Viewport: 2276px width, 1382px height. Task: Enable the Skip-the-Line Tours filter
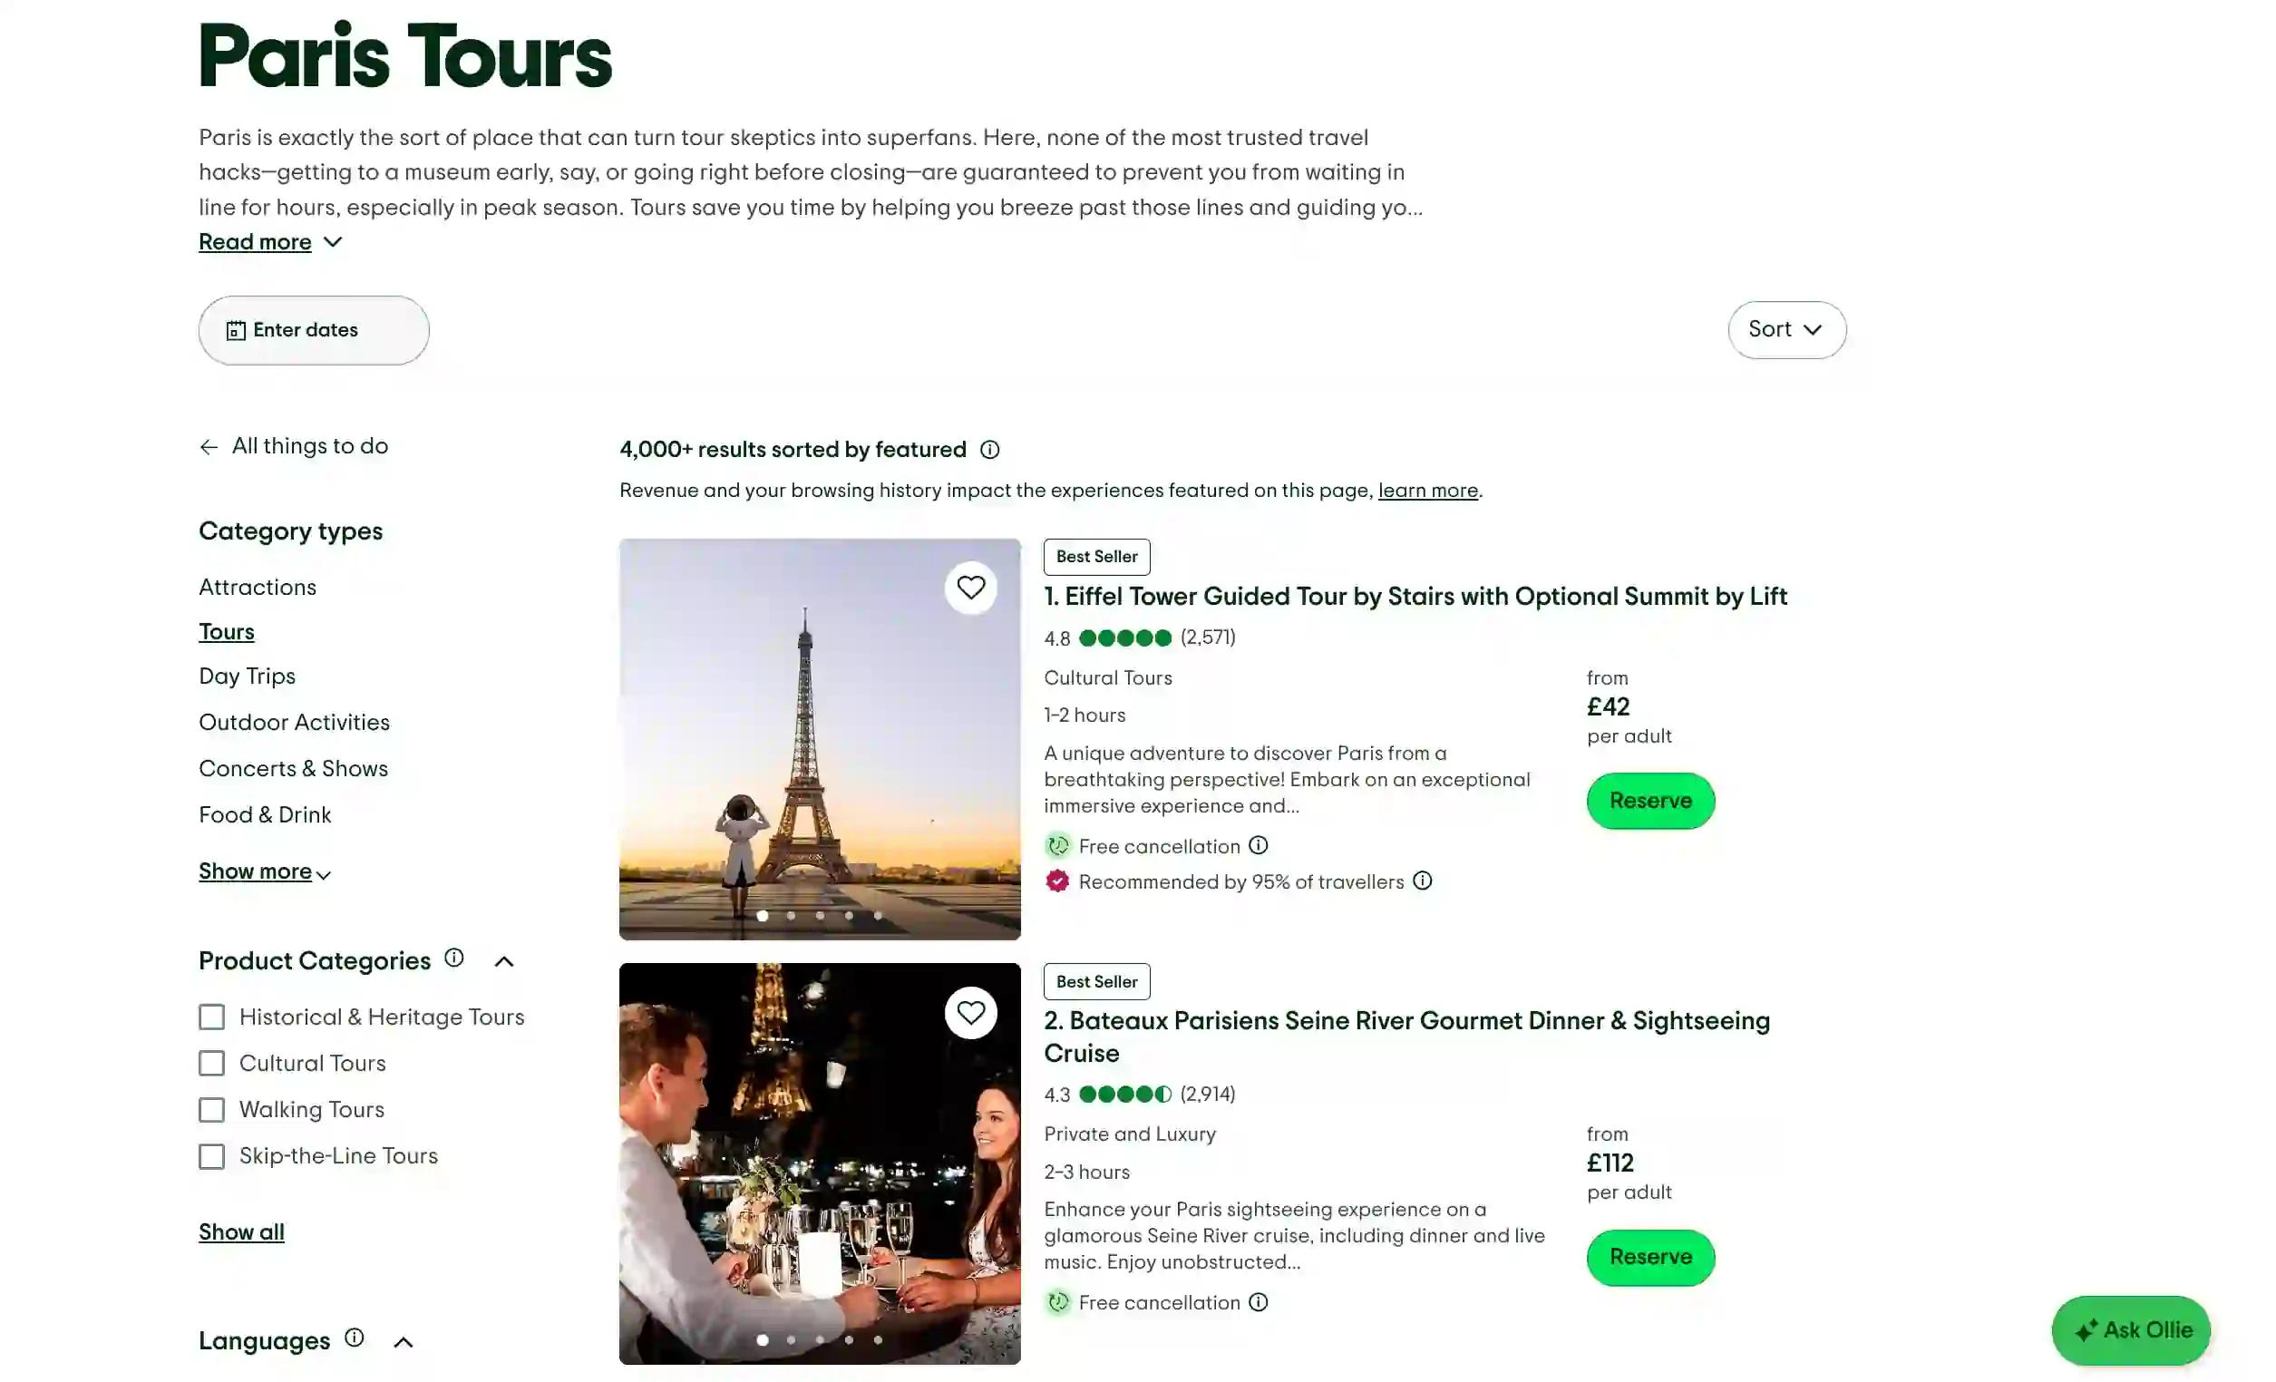click(211, 1155)
